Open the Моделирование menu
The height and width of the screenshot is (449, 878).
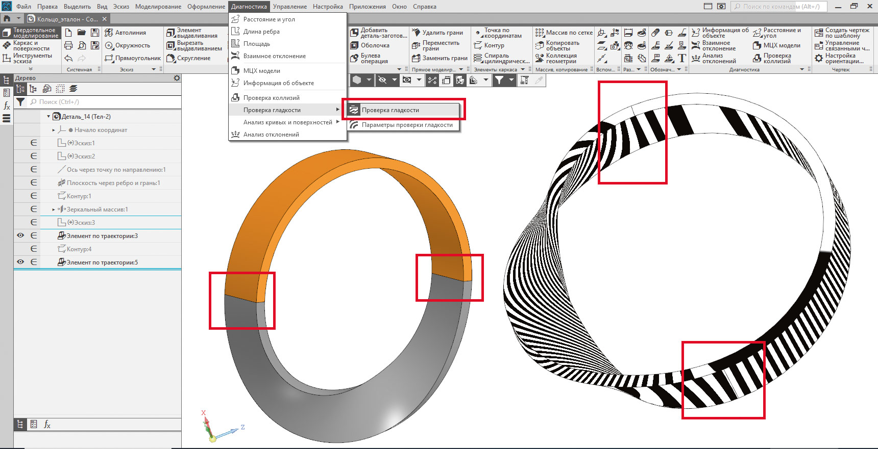[158, 7]
